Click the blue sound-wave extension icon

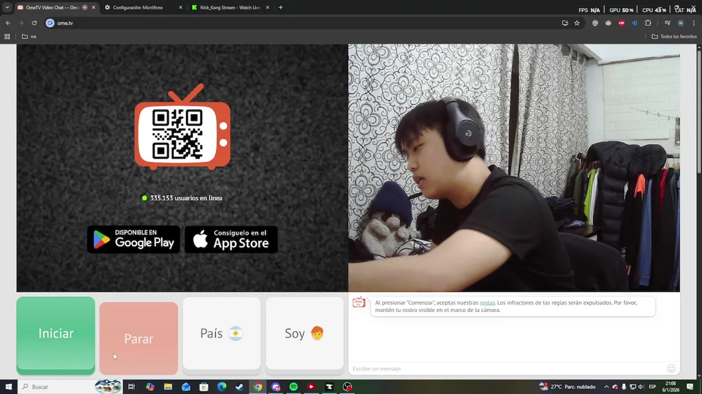tap(635, 23)
